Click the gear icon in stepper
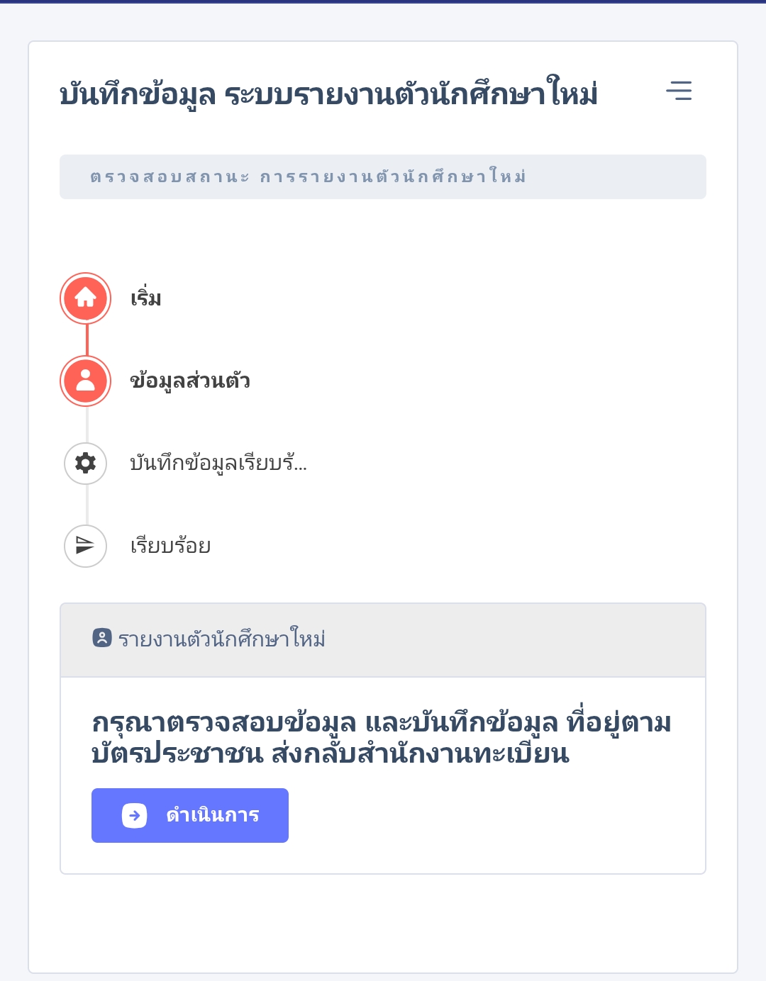Viewport: 766px width, 981px height. (x=86, y=464)
